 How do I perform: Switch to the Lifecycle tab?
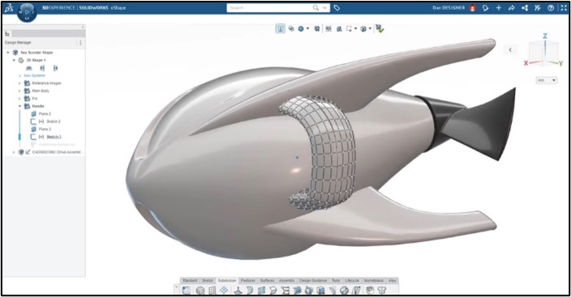pyautogui.click(x=352, y=281)
